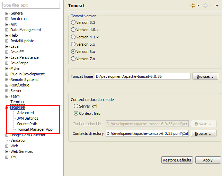
Task: Click the forward navigation arrow icon
Action: coord(205,6)
